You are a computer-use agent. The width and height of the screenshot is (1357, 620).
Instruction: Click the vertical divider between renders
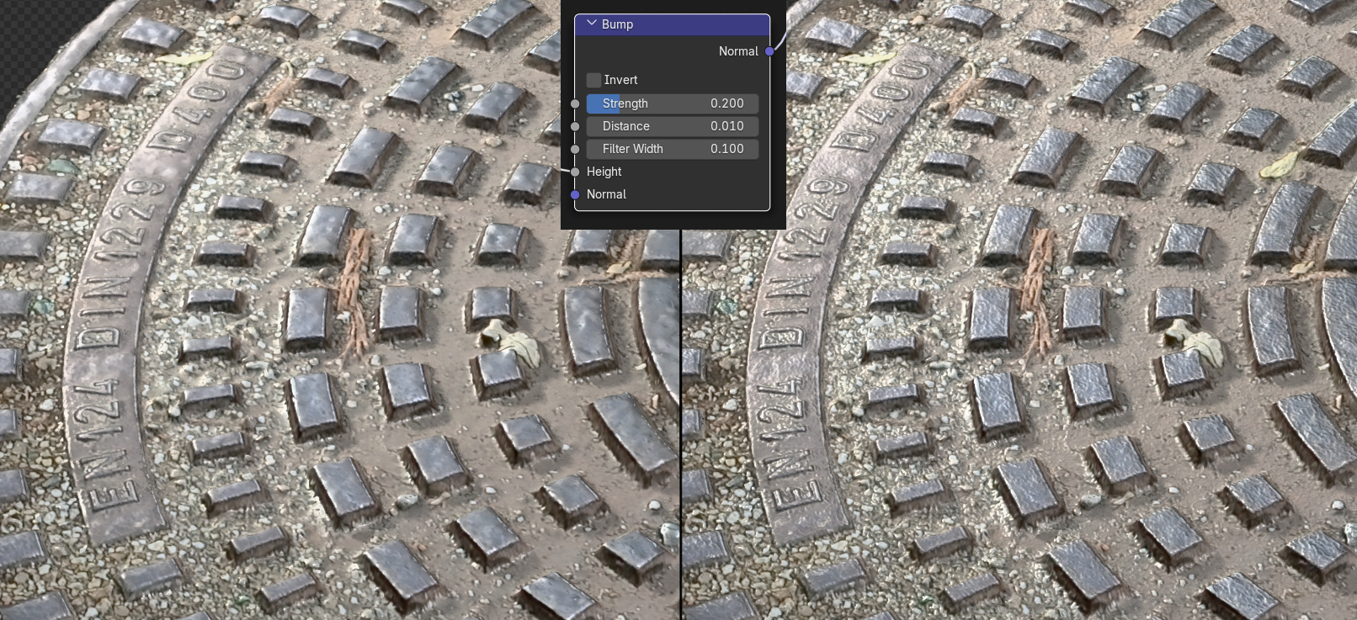[x=680, y=421]
